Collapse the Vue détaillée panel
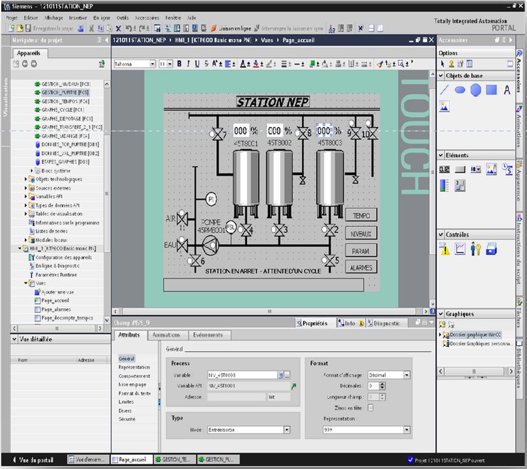 click(14, 339)
